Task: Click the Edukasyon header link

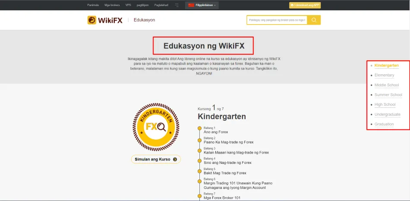Action: (144, 20)
